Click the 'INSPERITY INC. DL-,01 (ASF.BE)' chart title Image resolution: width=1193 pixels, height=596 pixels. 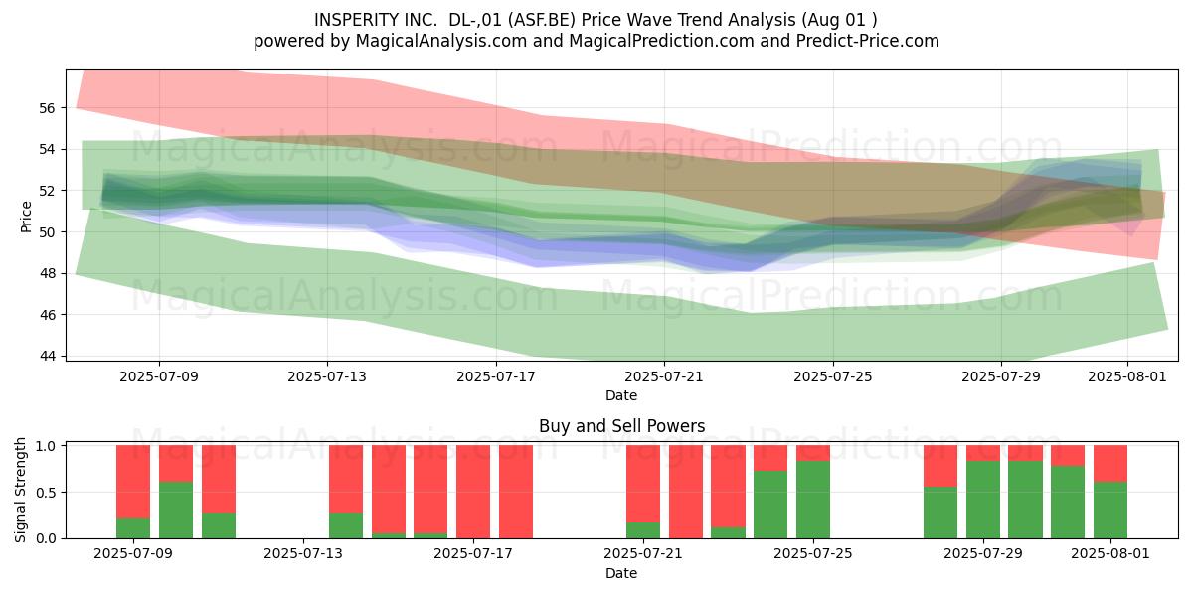point(596,20)
